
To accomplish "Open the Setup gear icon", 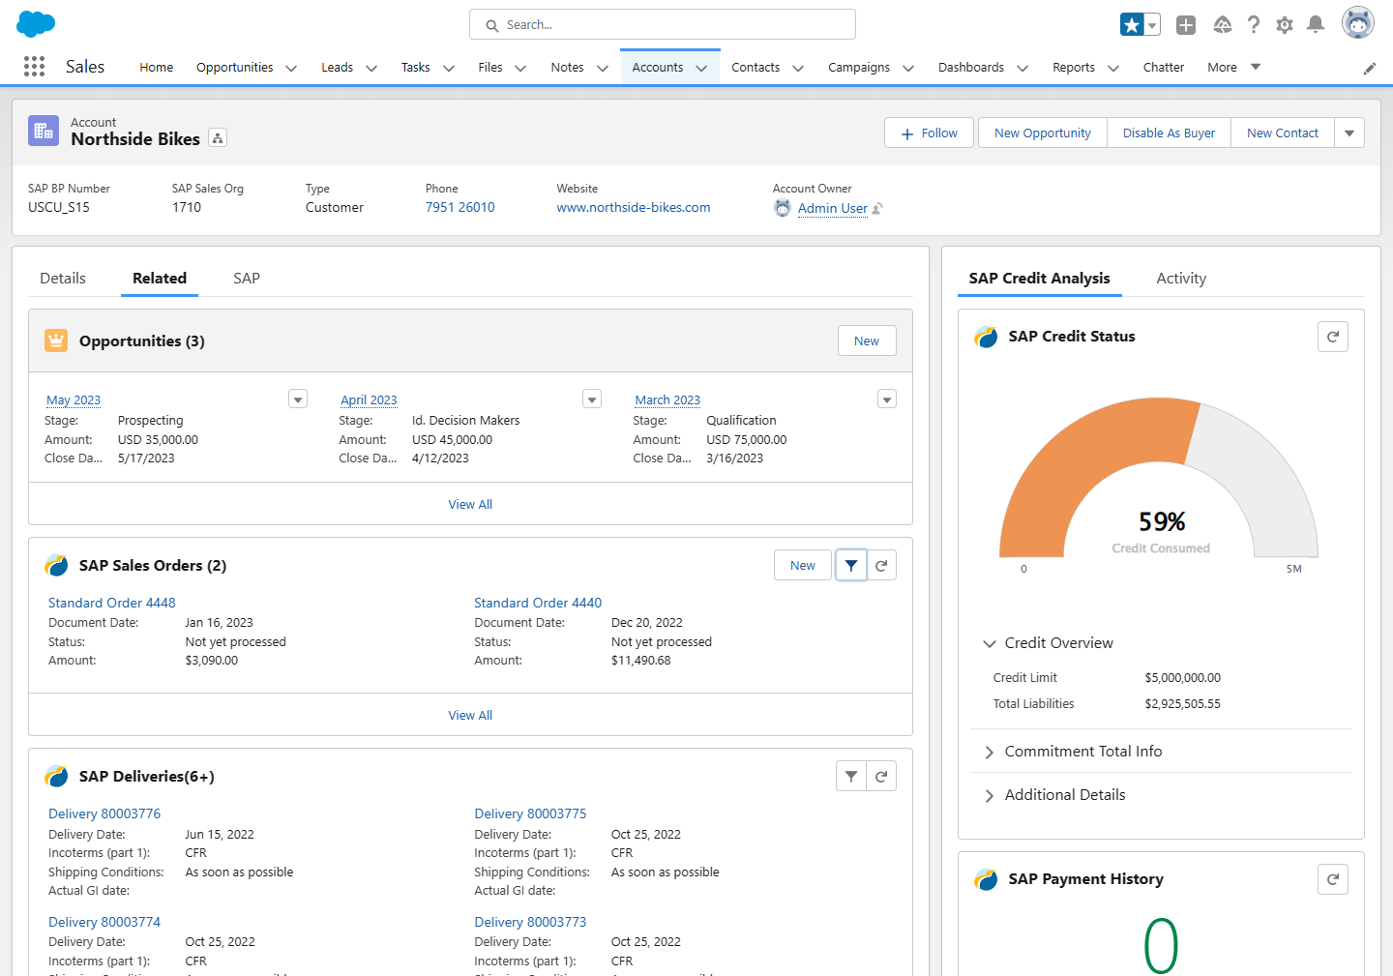I will pos(1285,25).
